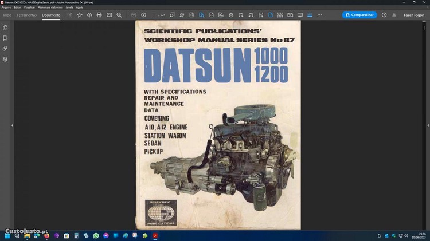Click the magnifier search icon in toolbar
The height and width of the screenshot is (241, 430).
pos(119,15)
